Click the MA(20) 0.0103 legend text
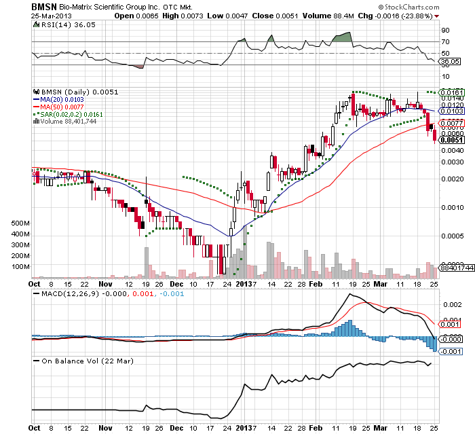The height and width of the screenshot is (434, 475). tap(62, 99)
